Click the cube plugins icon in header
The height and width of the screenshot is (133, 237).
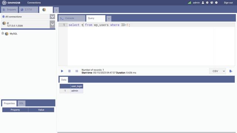pyautogui.click(x=212, y=3)
